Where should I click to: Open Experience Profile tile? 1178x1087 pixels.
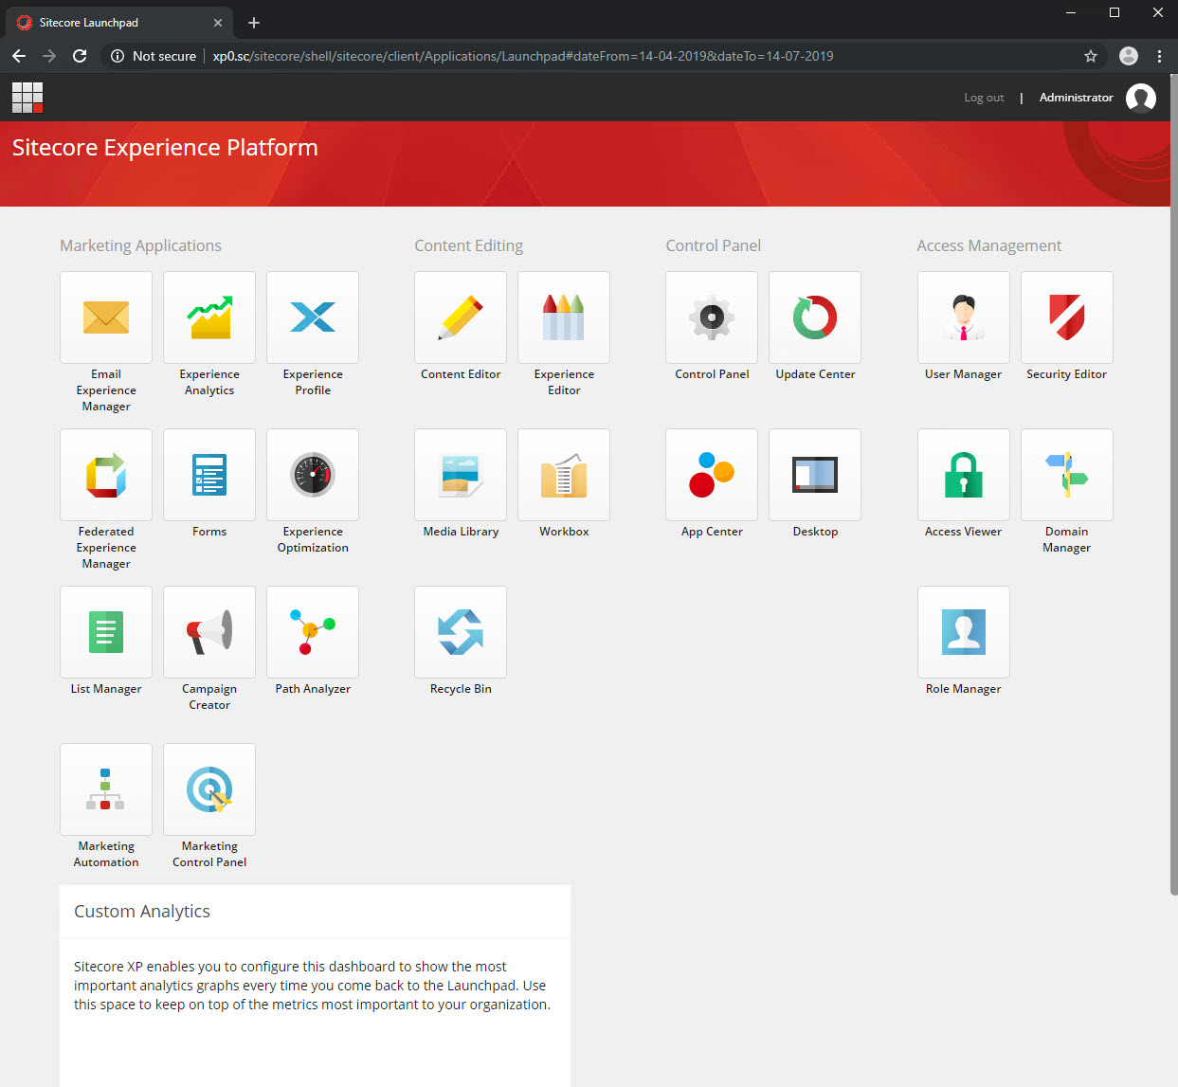click(313, 317)
